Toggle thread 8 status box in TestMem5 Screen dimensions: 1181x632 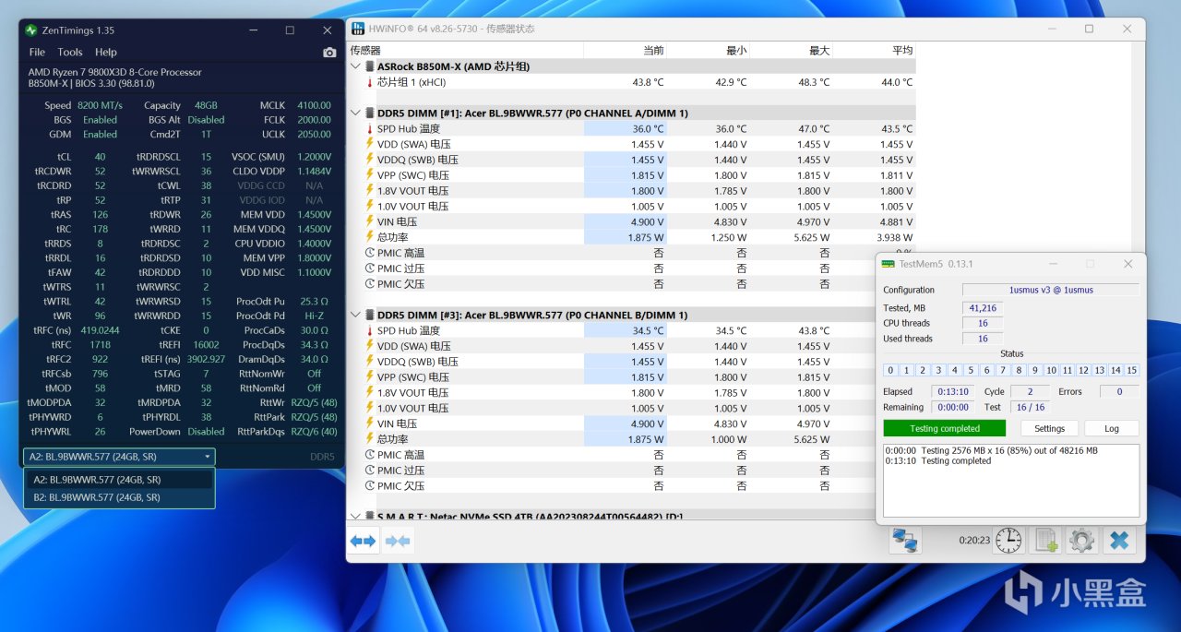[x=1019, y=370]
